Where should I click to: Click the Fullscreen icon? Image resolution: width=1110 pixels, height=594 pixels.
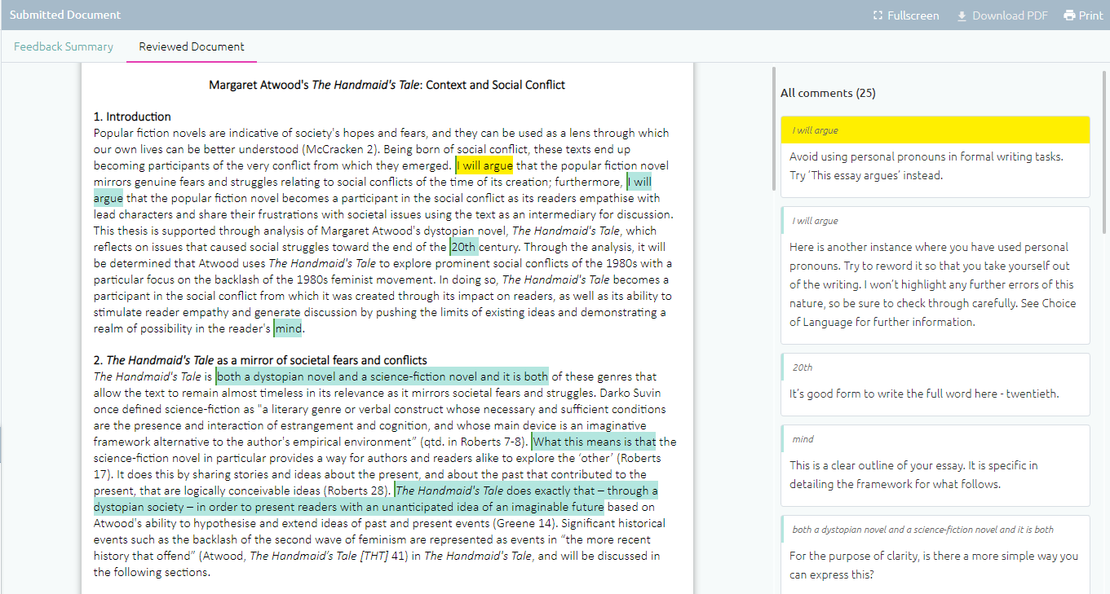tap(878, 15)
